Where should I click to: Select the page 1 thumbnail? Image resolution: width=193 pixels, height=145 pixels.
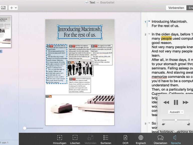tap(5, 32)
